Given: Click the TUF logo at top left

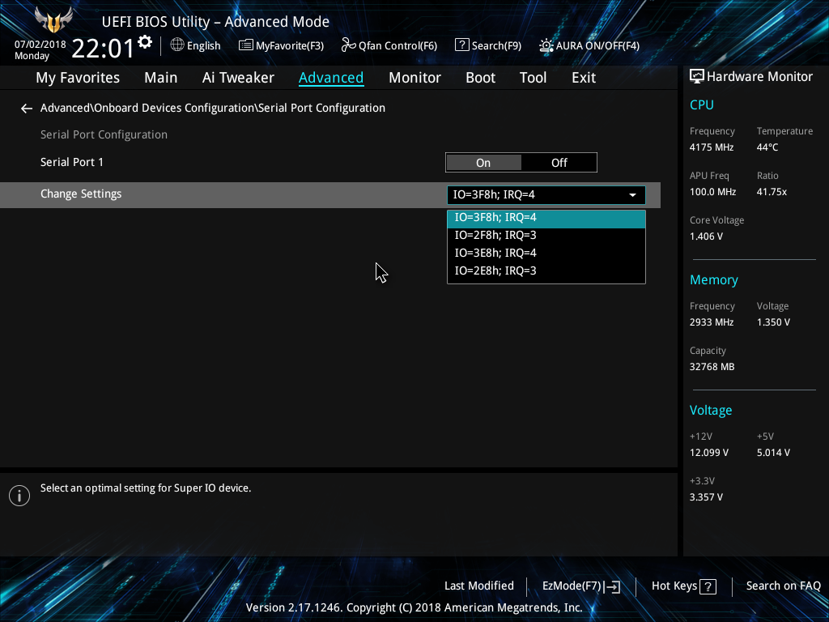Looking at the screenshot, I should click(53, 20).
